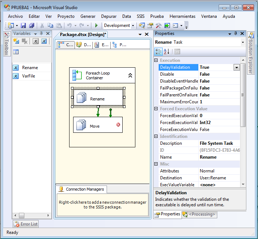Click the Save toolbar icon
This screenshot has width=258, height=239.
point(23,25)
